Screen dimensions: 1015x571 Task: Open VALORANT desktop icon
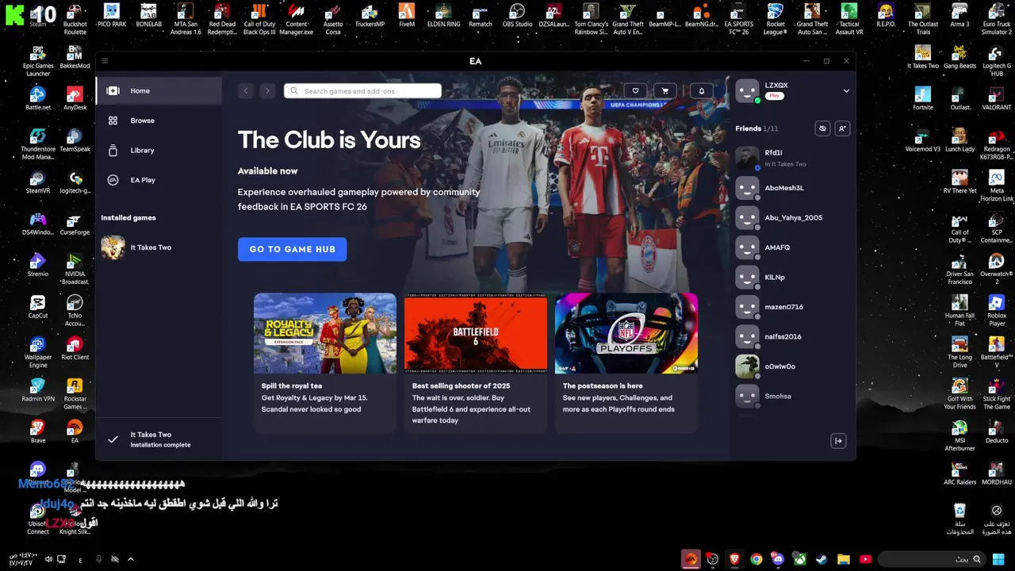pyautogui.click(x=997, y=98)
